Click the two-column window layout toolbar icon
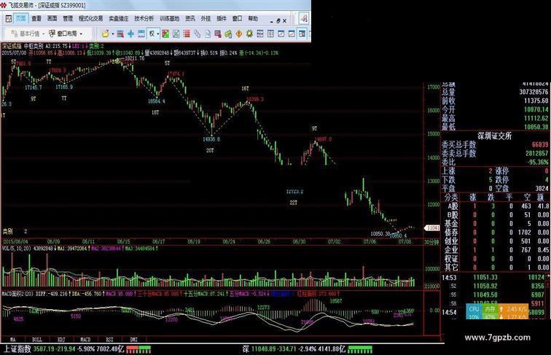 [270, 34]
